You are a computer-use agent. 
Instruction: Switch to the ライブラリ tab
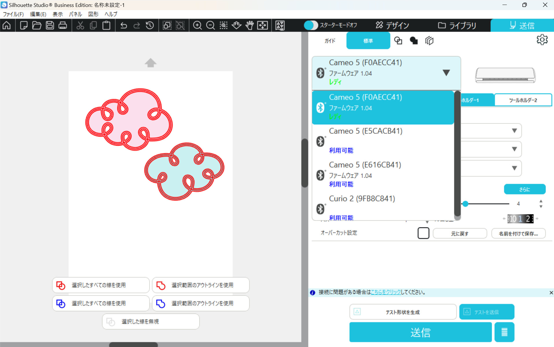click(x=457, y=25)
